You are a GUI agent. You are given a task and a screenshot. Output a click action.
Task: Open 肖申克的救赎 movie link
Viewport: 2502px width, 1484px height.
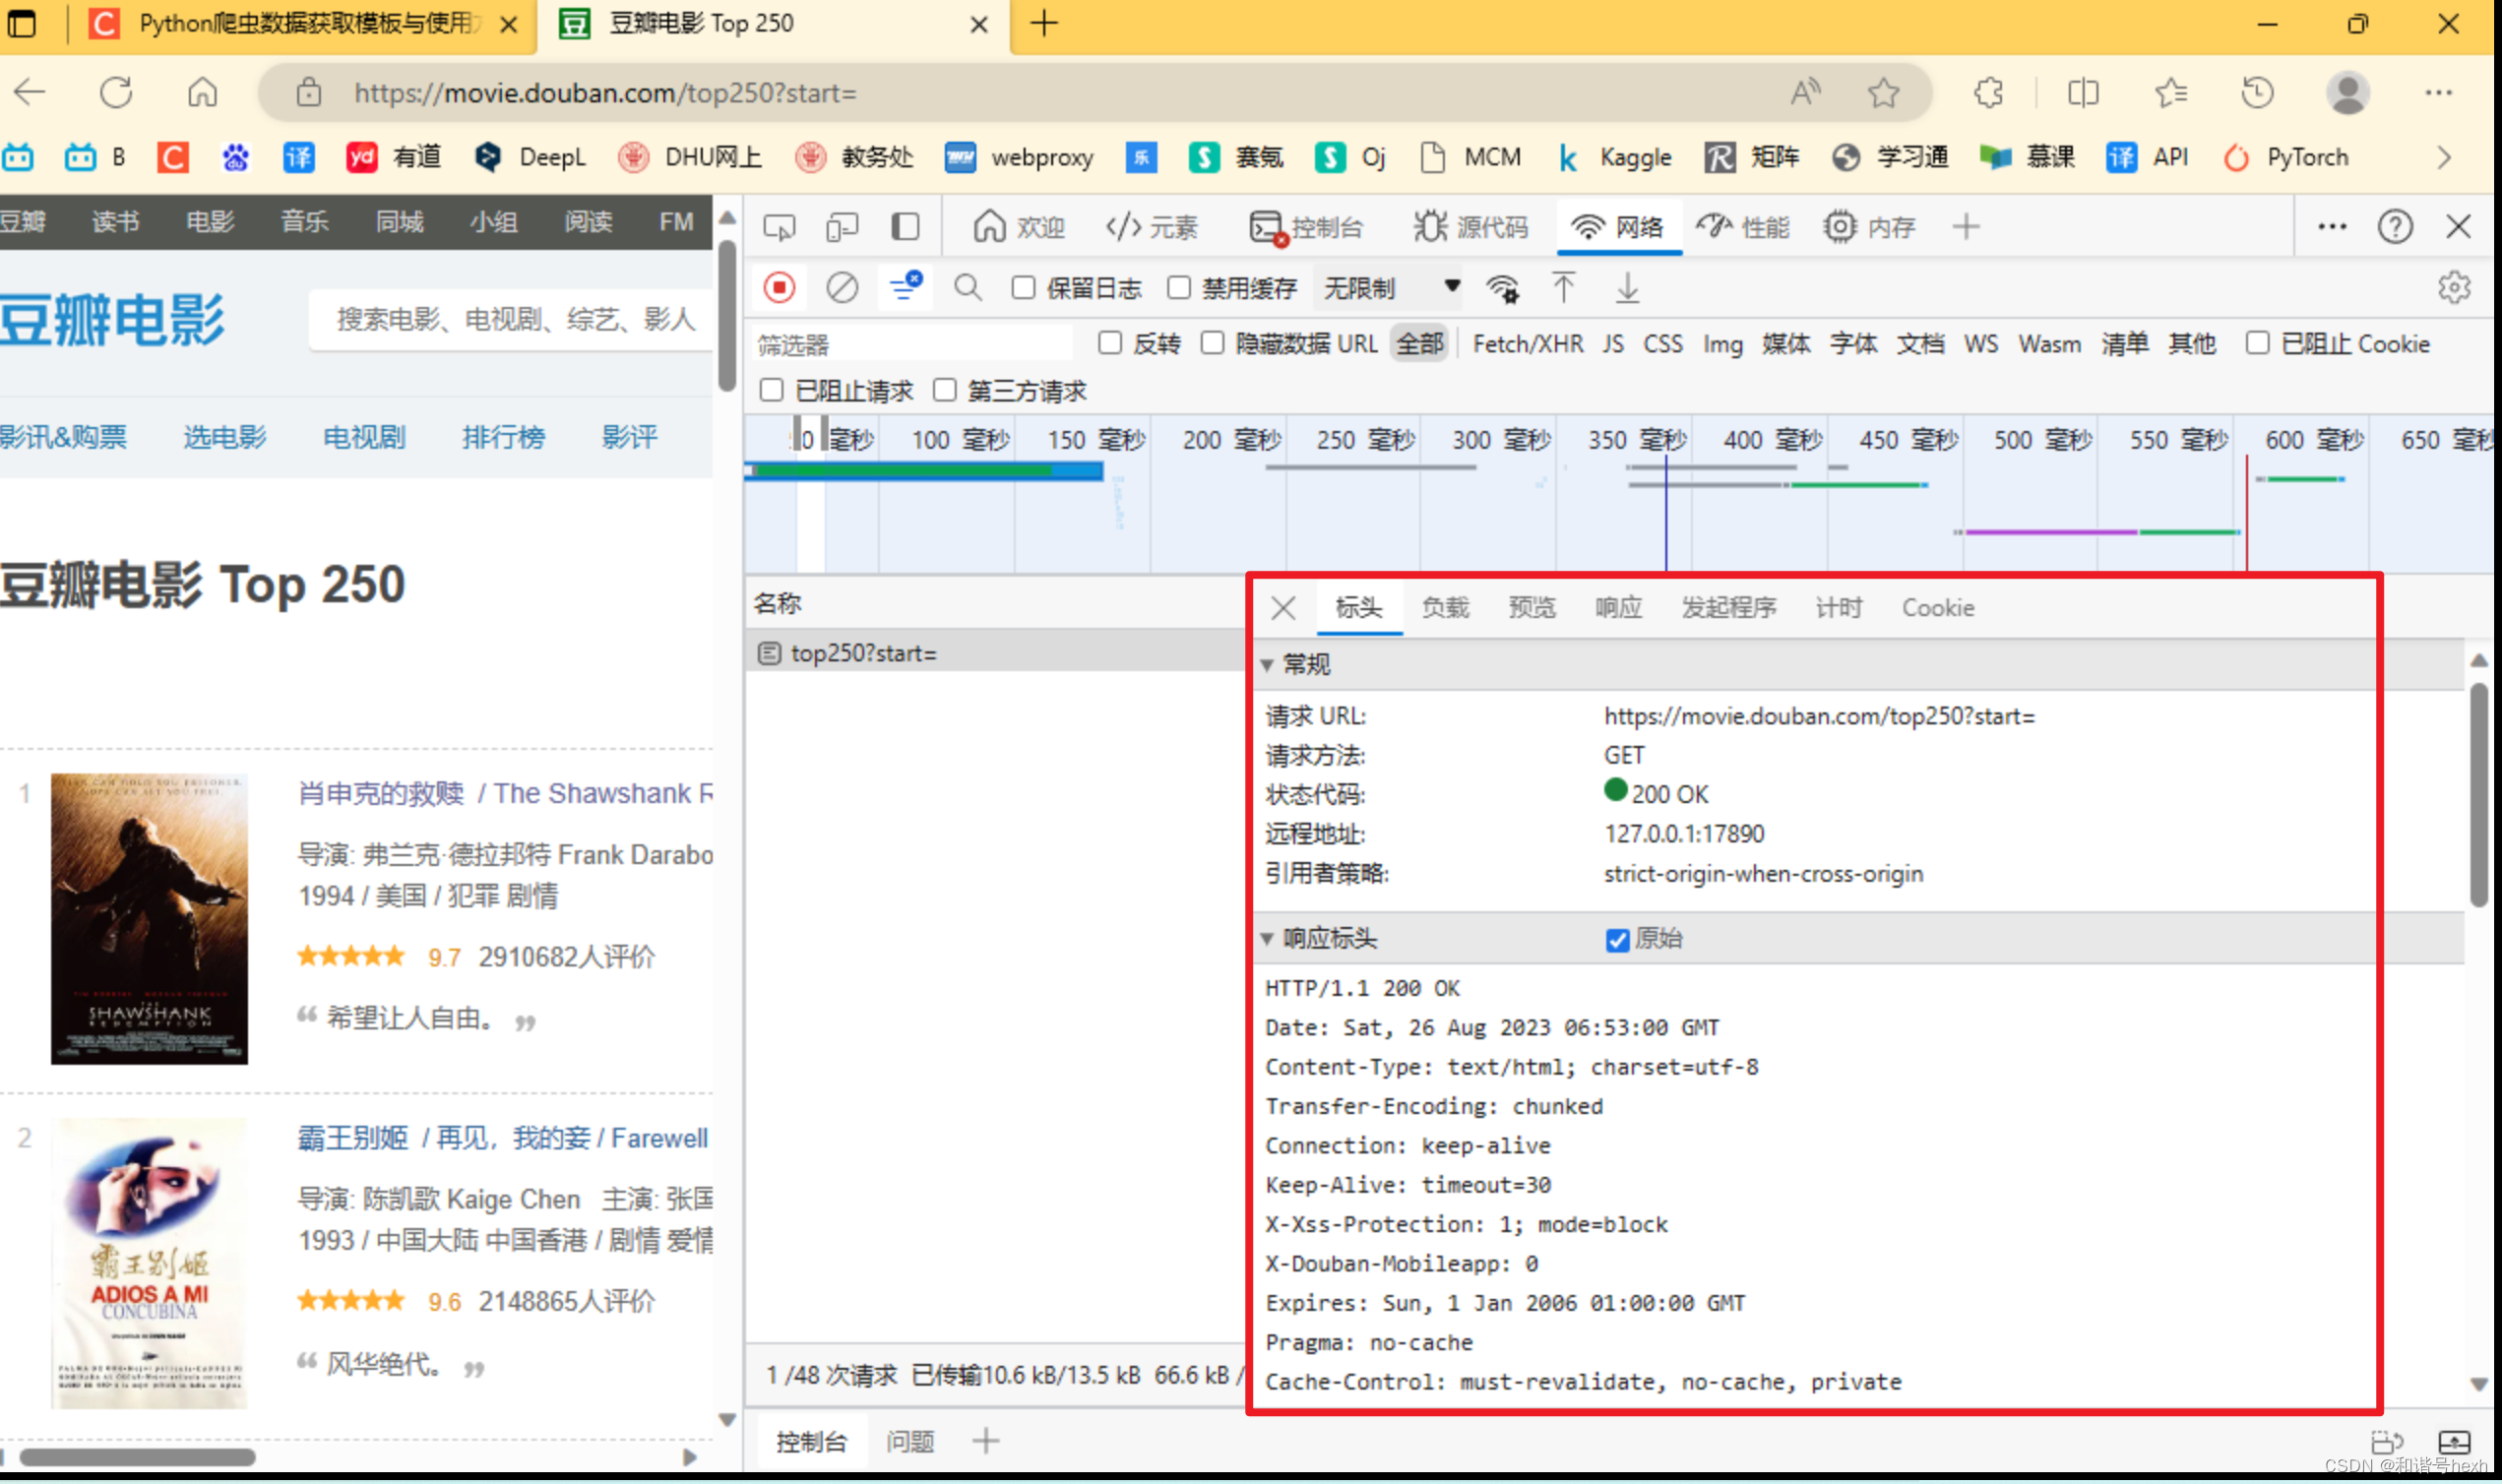(x=384, y=793)
